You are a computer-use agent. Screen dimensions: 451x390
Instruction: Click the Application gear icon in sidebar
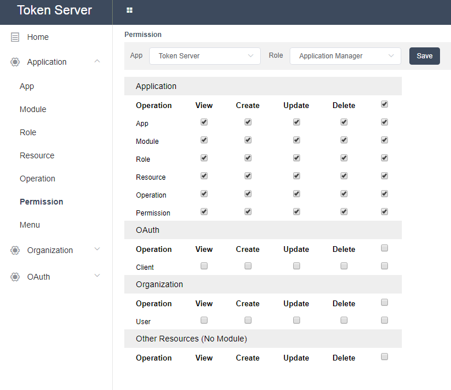point(15,62)
